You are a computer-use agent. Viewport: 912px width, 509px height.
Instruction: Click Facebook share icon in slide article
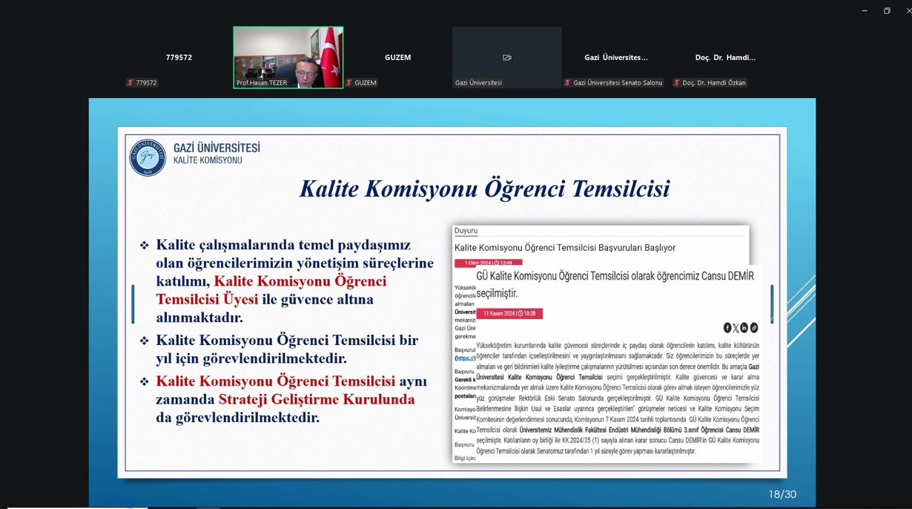pyautogui.click(x=727, y=328)
